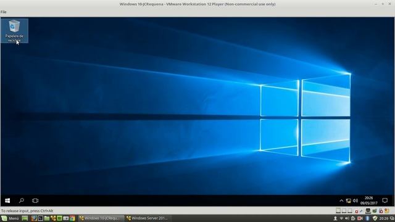Viewport: 395px width, 222px height.
Task: Launch the terminal from the host panel
Action: tap(40, 218)
